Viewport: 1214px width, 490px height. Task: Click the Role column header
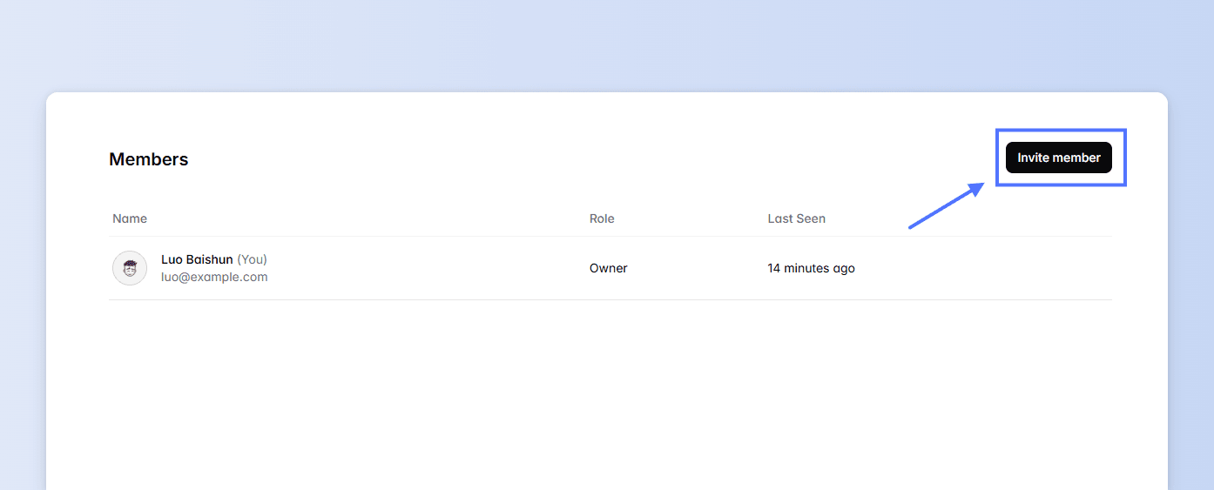602,218
